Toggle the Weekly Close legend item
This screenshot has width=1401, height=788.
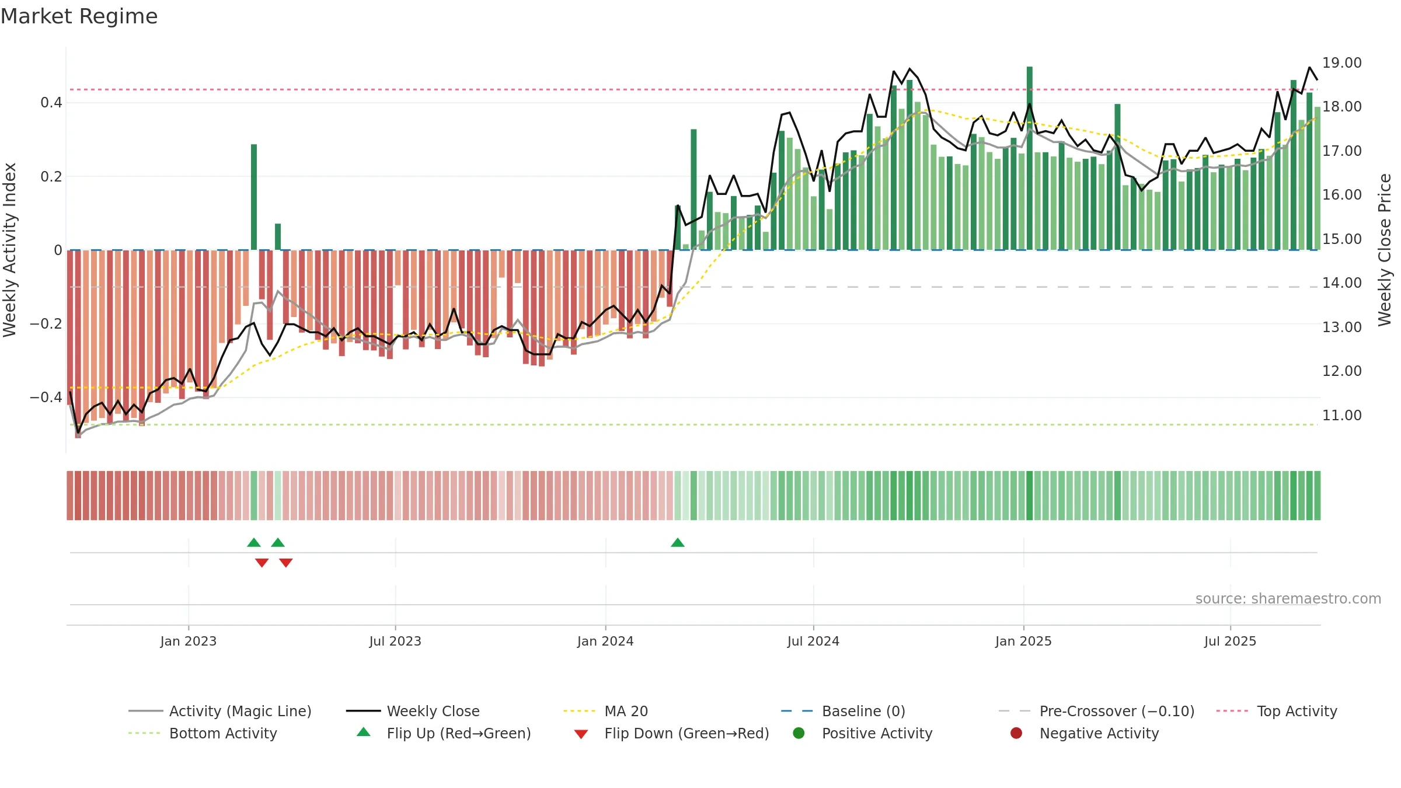[x=413, y=711]
